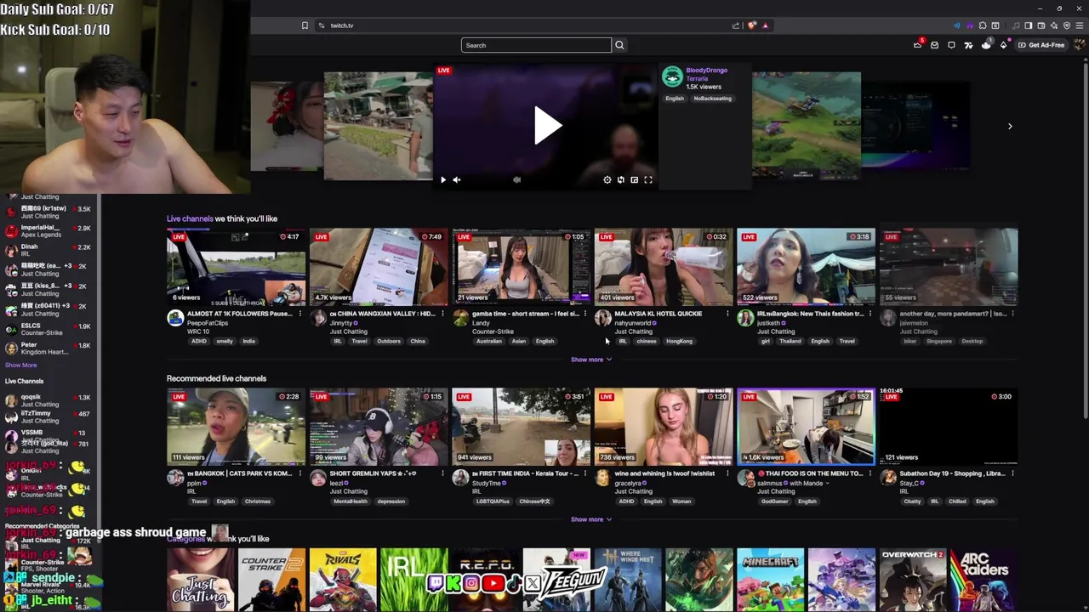The width and height of the screenshot is (1089, 612).
Task: Open the 'Live channels' purple heading link
Action: pyautogui.click(x=190, y=218)
